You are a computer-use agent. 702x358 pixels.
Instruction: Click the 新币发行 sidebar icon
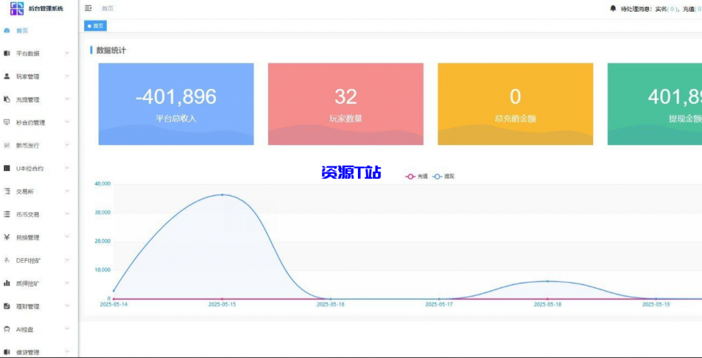(7, 145)
